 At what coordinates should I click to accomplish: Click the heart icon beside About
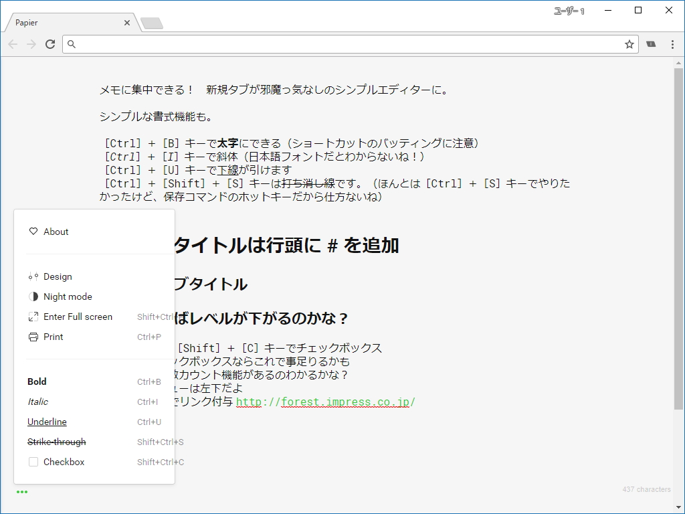(x=33, y=231)
